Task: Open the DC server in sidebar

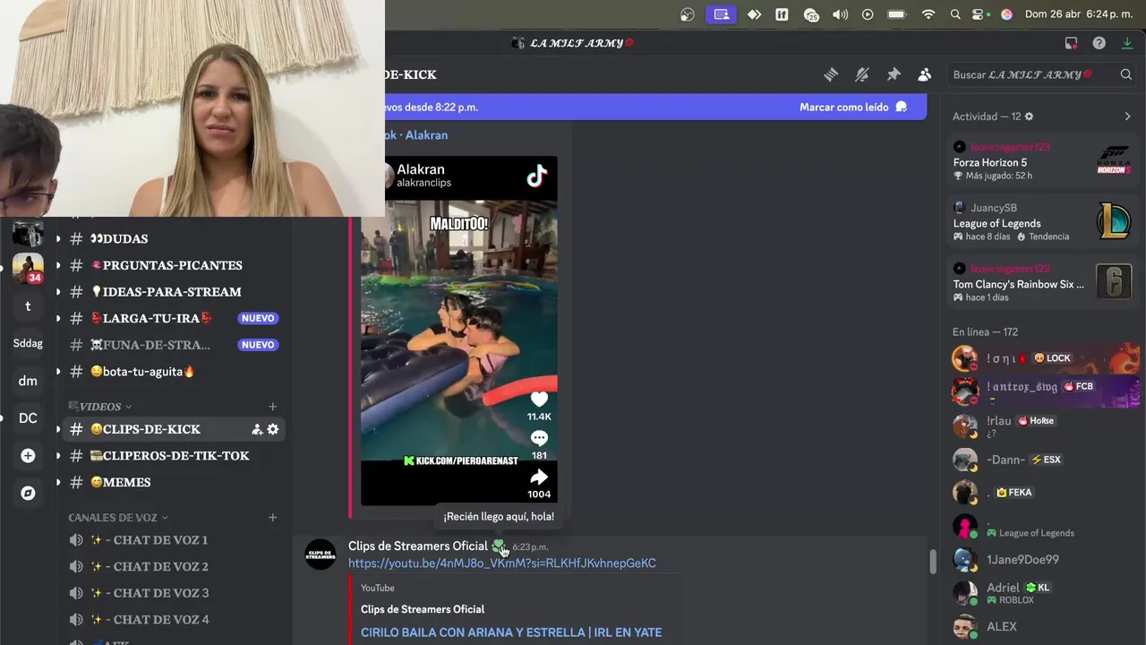Action: pyautogui.click(x=28, y=418)
